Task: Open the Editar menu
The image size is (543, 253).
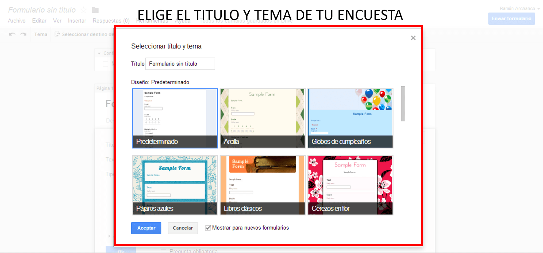Action: [39, 21]
